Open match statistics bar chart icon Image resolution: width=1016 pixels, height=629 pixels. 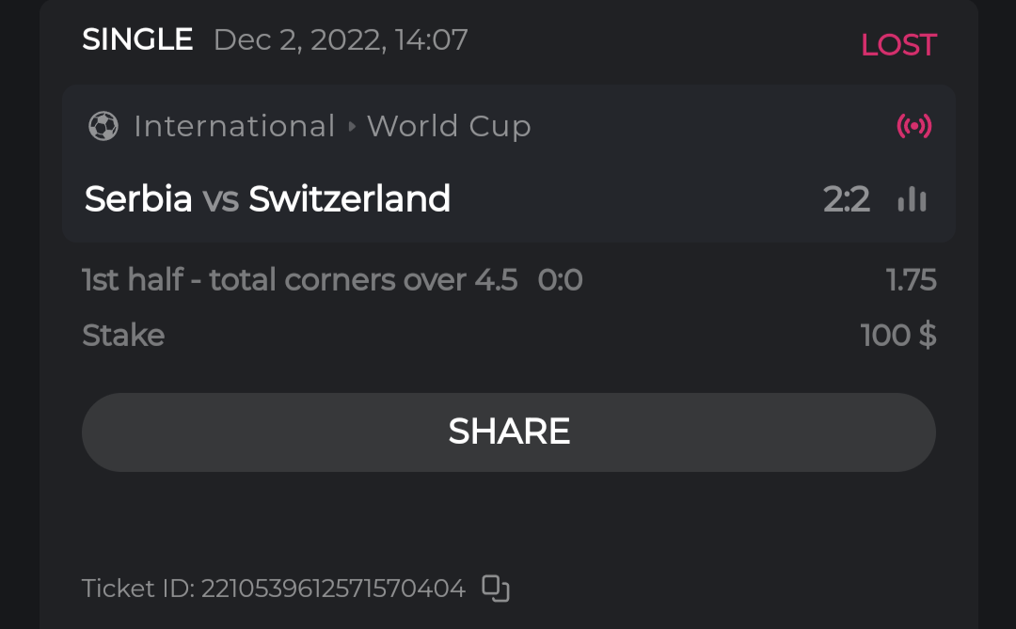(x=912, y=199)
